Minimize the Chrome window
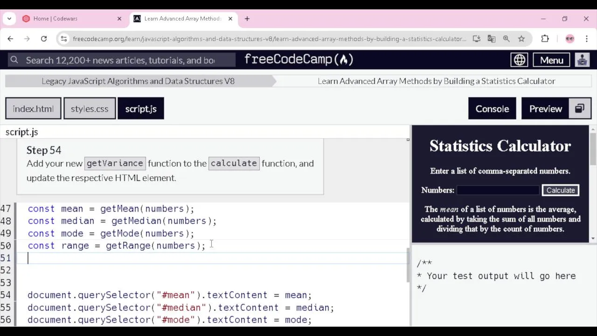Viewport: 597px width, 336px height. [x=543, y=19]
